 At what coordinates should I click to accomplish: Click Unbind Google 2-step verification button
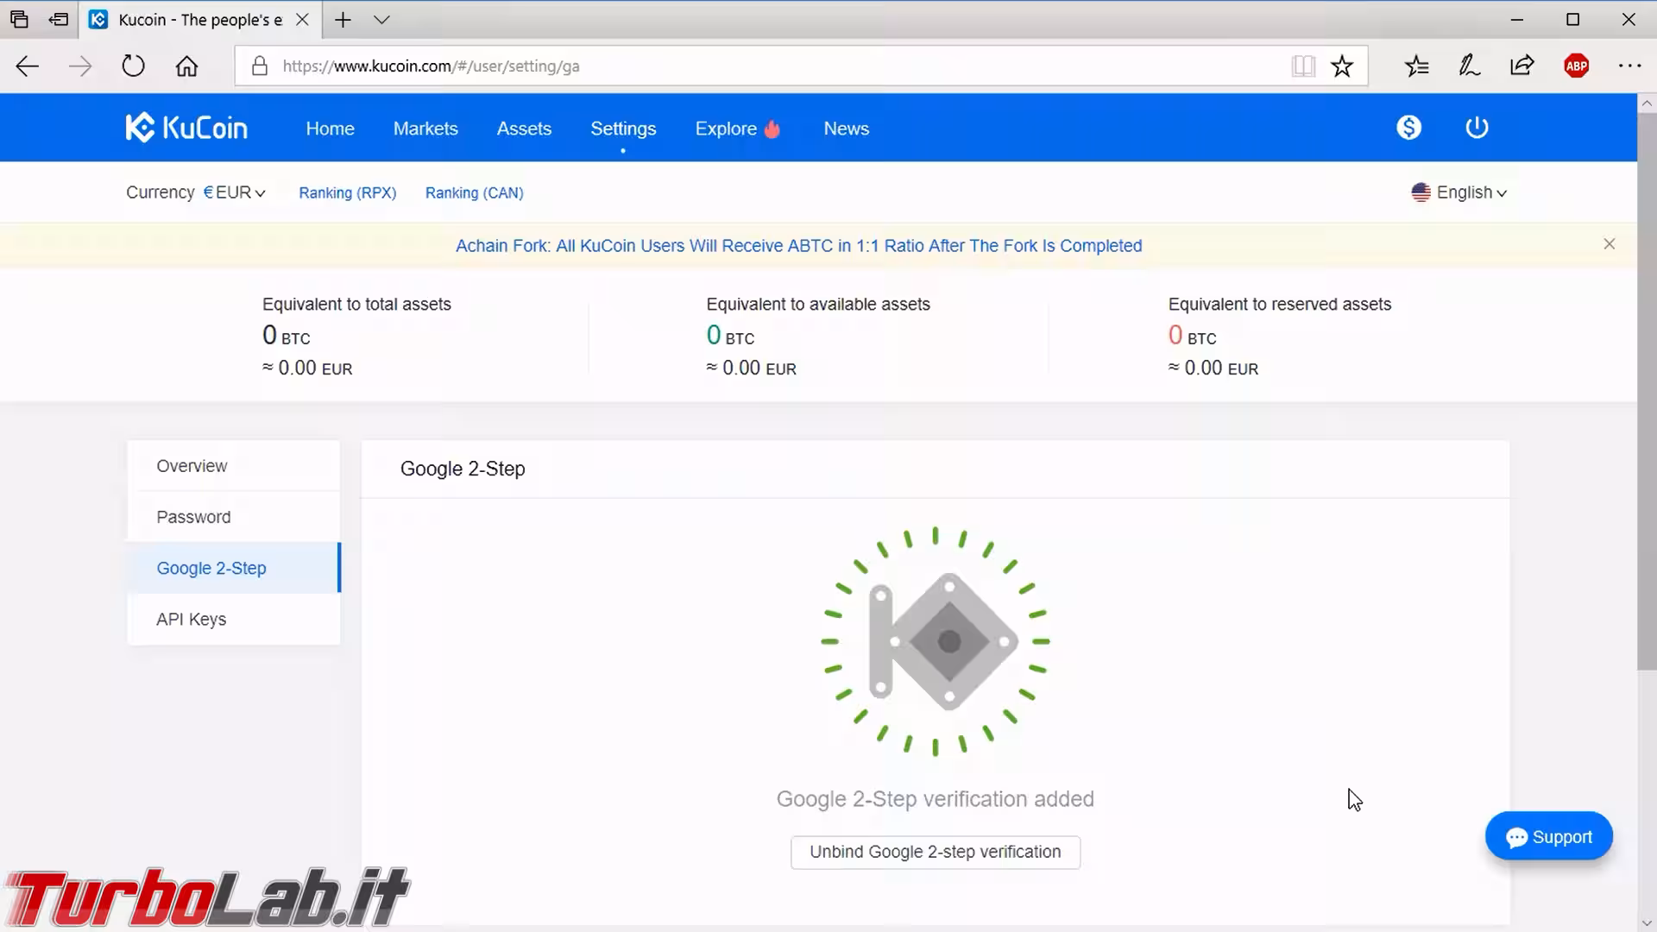tap(935, 852)
